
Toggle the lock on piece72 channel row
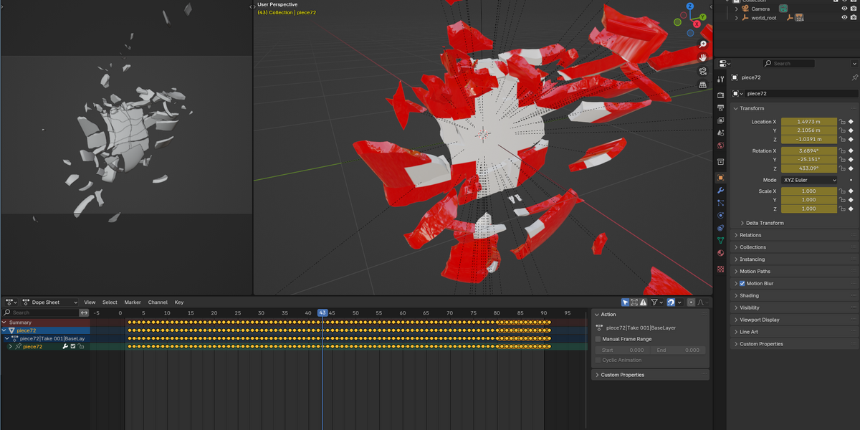(81, 347)
